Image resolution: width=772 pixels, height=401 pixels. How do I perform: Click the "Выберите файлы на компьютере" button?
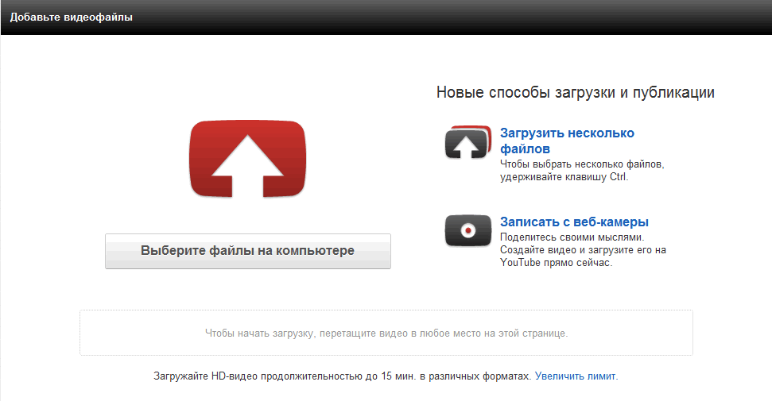247,251
